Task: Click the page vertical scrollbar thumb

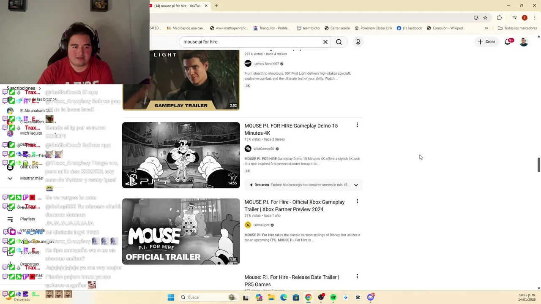Action: point(539,165)
